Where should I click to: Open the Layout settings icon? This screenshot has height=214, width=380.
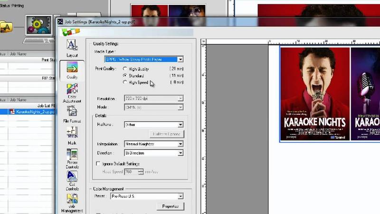pos(72,49)
